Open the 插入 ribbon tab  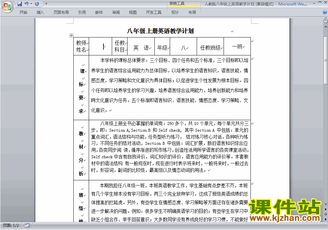click(40, 12)
